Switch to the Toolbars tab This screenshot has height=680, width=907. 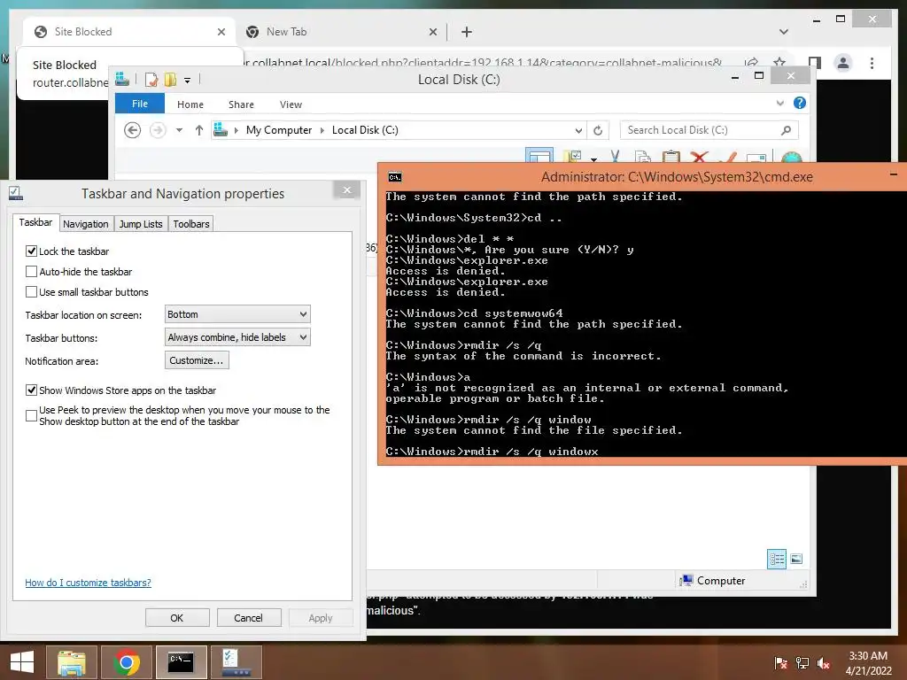click(191, 224)
